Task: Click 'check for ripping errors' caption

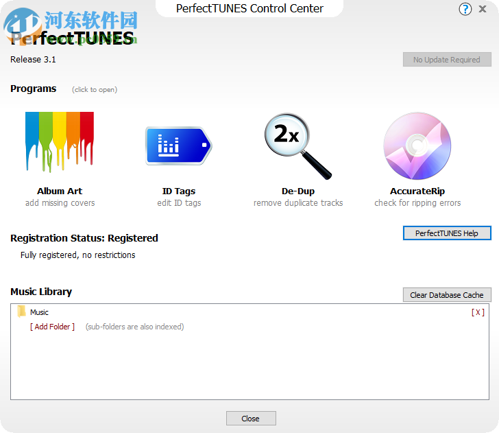Action: (x=417, y=203)
